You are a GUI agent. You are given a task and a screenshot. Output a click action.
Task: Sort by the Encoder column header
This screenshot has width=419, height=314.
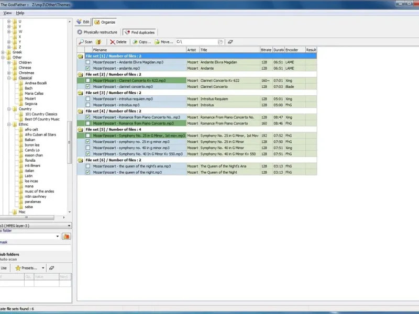point(295,50)
